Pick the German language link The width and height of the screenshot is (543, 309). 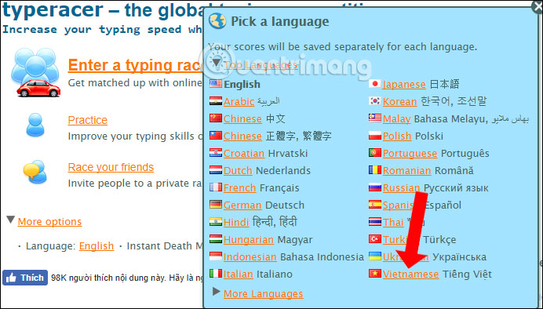[x=242, y=205]
